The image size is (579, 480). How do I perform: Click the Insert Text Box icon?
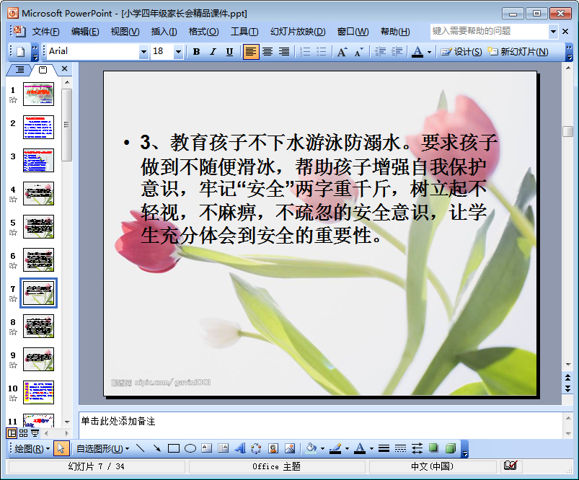[x=207, y=448]
